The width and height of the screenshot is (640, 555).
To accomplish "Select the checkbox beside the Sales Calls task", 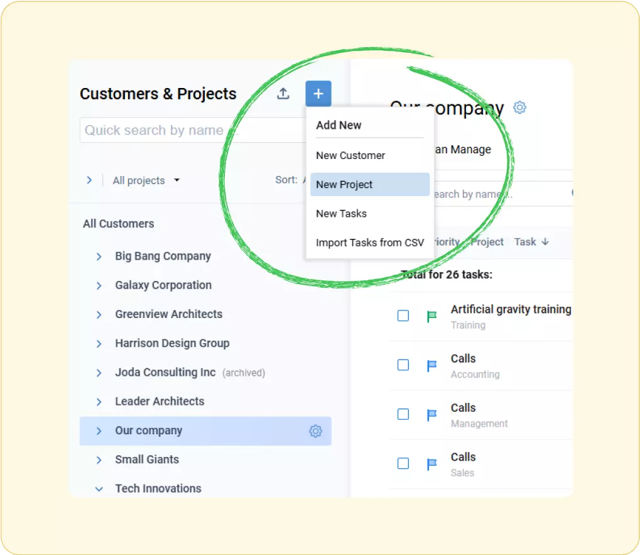I will coord(403,464).
